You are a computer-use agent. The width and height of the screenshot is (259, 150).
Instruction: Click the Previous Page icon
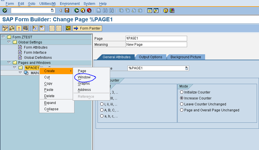pyautogui.click(x=127, y=11)
